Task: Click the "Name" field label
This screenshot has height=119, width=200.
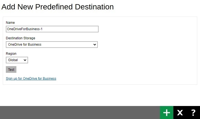Action: [x=10, y=23]
